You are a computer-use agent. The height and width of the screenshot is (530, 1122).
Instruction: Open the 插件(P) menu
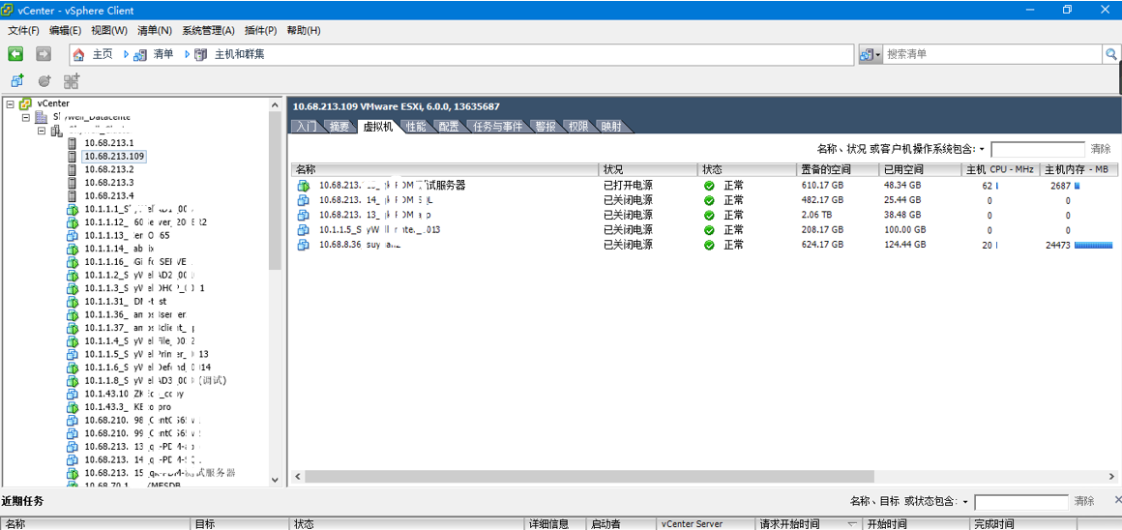pos(260,31)
